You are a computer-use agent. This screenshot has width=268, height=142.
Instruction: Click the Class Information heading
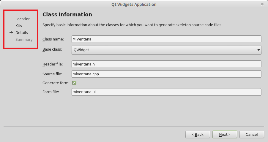click(x=67, y=15)
